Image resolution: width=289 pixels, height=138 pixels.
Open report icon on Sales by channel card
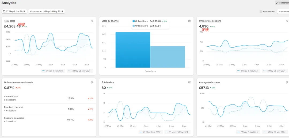189,21
